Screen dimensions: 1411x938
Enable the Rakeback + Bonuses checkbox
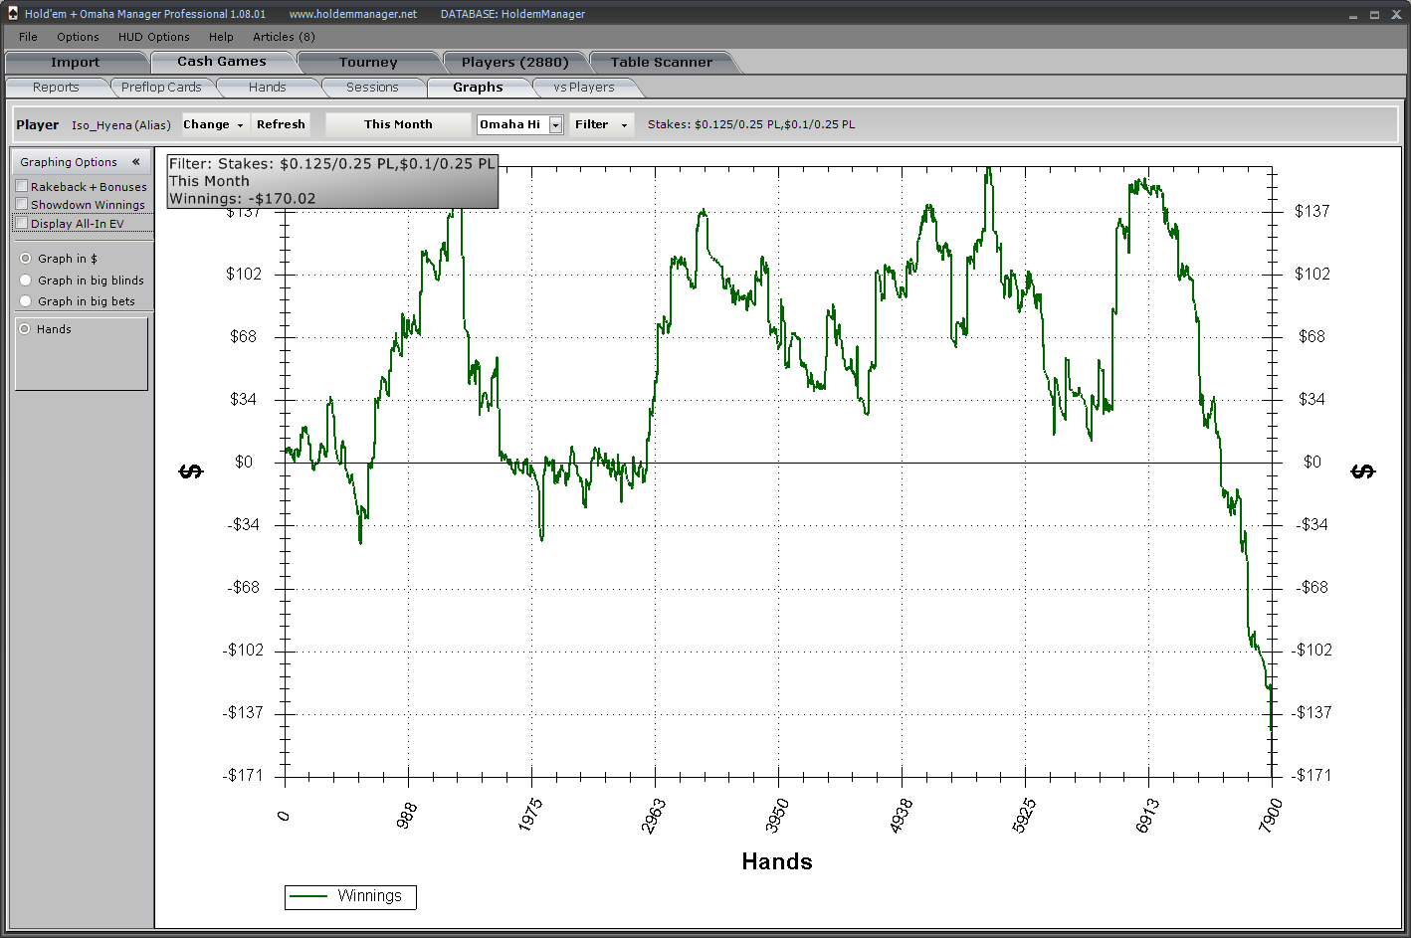(x=22, y=186)
